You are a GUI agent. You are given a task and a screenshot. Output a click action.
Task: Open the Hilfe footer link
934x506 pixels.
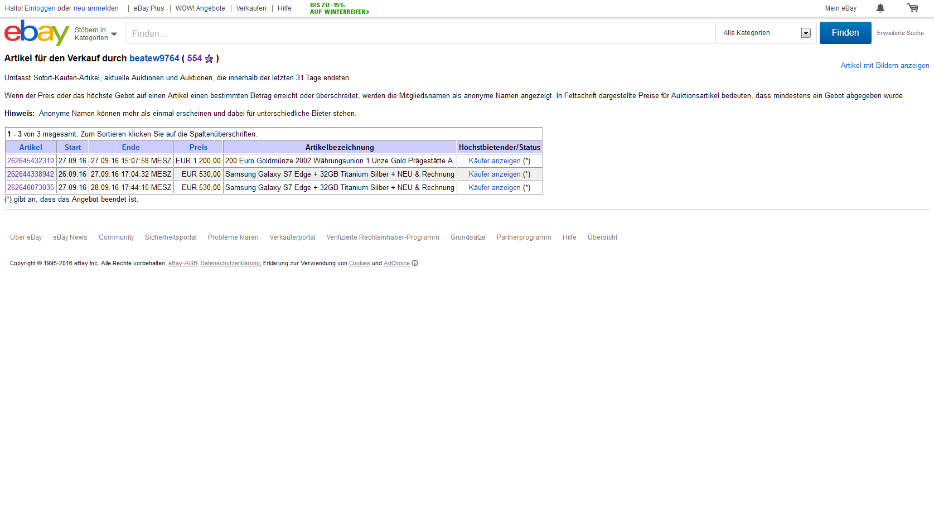tap(569, 237)
